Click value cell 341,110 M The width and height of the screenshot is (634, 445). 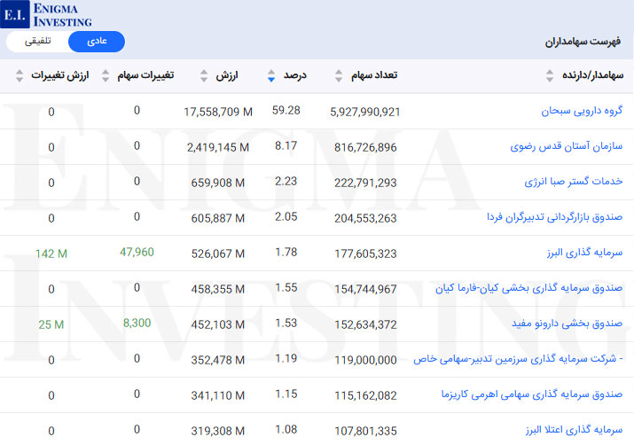218,395
